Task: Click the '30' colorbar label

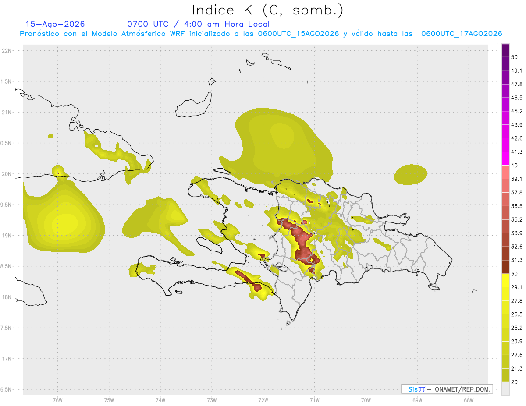Action: pos(515,274)
